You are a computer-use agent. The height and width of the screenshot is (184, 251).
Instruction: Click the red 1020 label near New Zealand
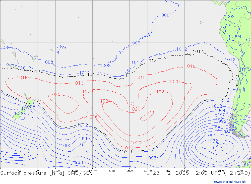pos(55,94)
